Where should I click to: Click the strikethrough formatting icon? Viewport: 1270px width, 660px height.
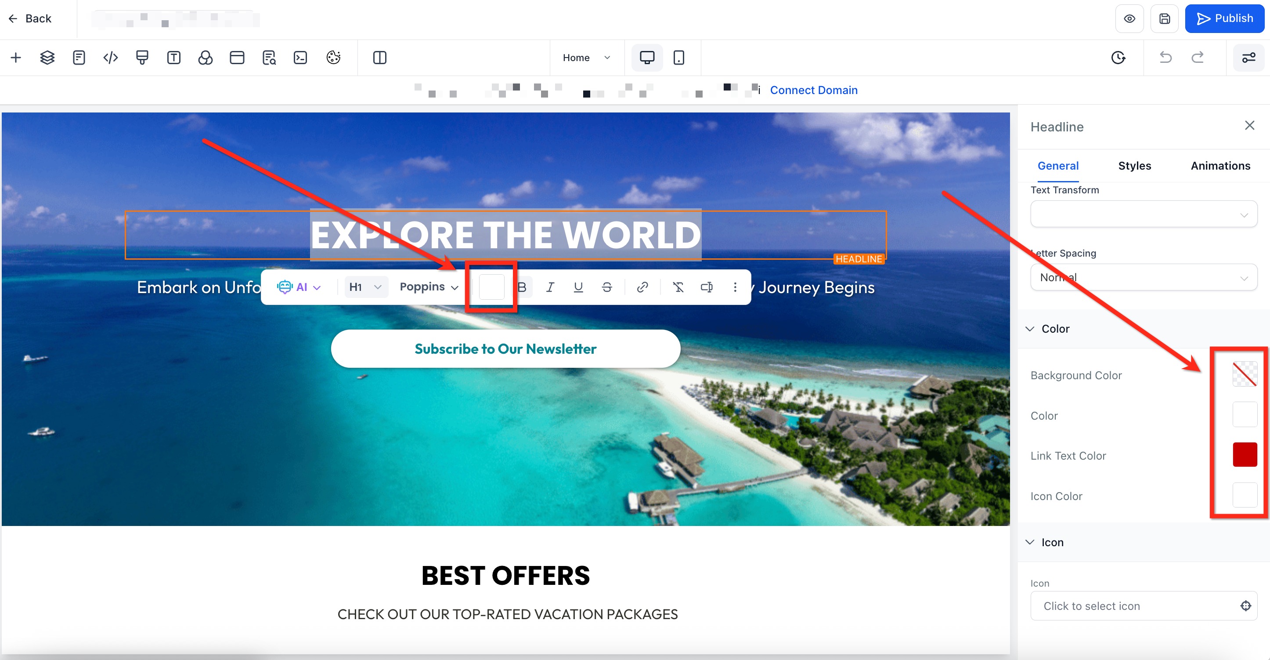(x=607, y=287)
